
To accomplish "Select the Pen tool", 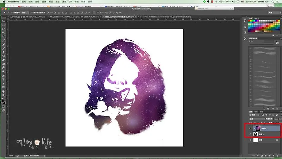I will coord(3,76).
